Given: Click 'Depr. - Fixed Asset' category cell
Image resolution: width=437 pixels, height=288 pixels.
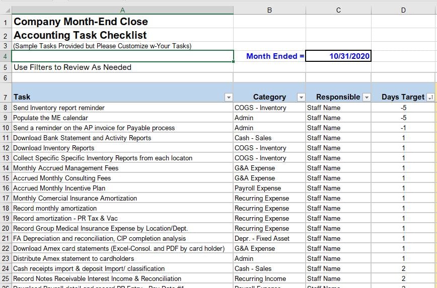Looking at the screenshot, I should 269,238.
